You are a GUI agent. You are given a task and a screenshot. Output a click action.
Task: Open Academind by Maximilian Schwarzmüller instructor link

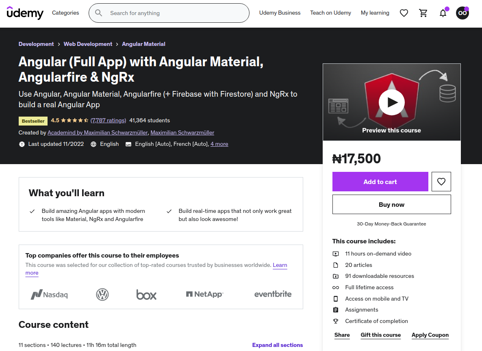[98, 133]
